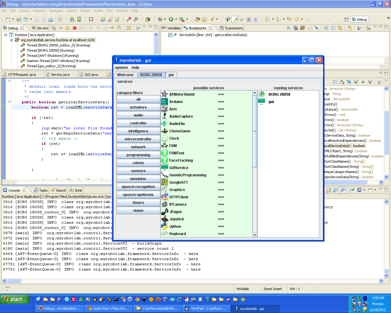This screenshot has height=313, width=391.
Task: Open the TextPad taskbar button
Action: [206, 308]
